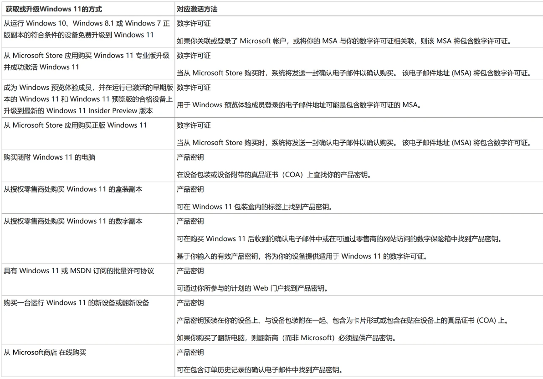
Task: Click '产品密钥' in the 盒装副本 row
Action: point(190,189)
